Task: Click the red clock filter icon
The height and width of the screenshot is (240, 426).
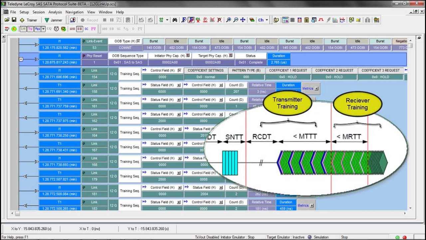Action: pos(205,20)
